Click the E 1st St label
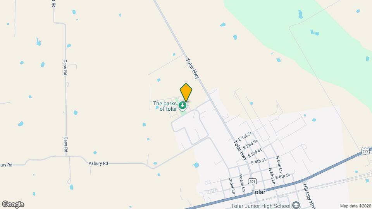This screenshot has height=209, width=372. point(245,137)
